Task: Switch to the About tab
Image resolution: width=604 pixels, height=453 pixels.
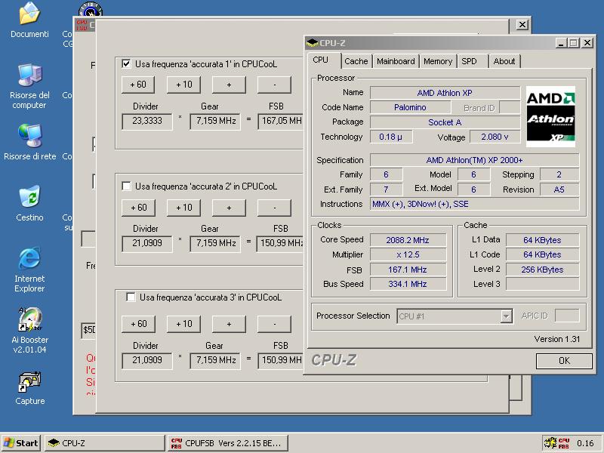Action: coord(504,61)
